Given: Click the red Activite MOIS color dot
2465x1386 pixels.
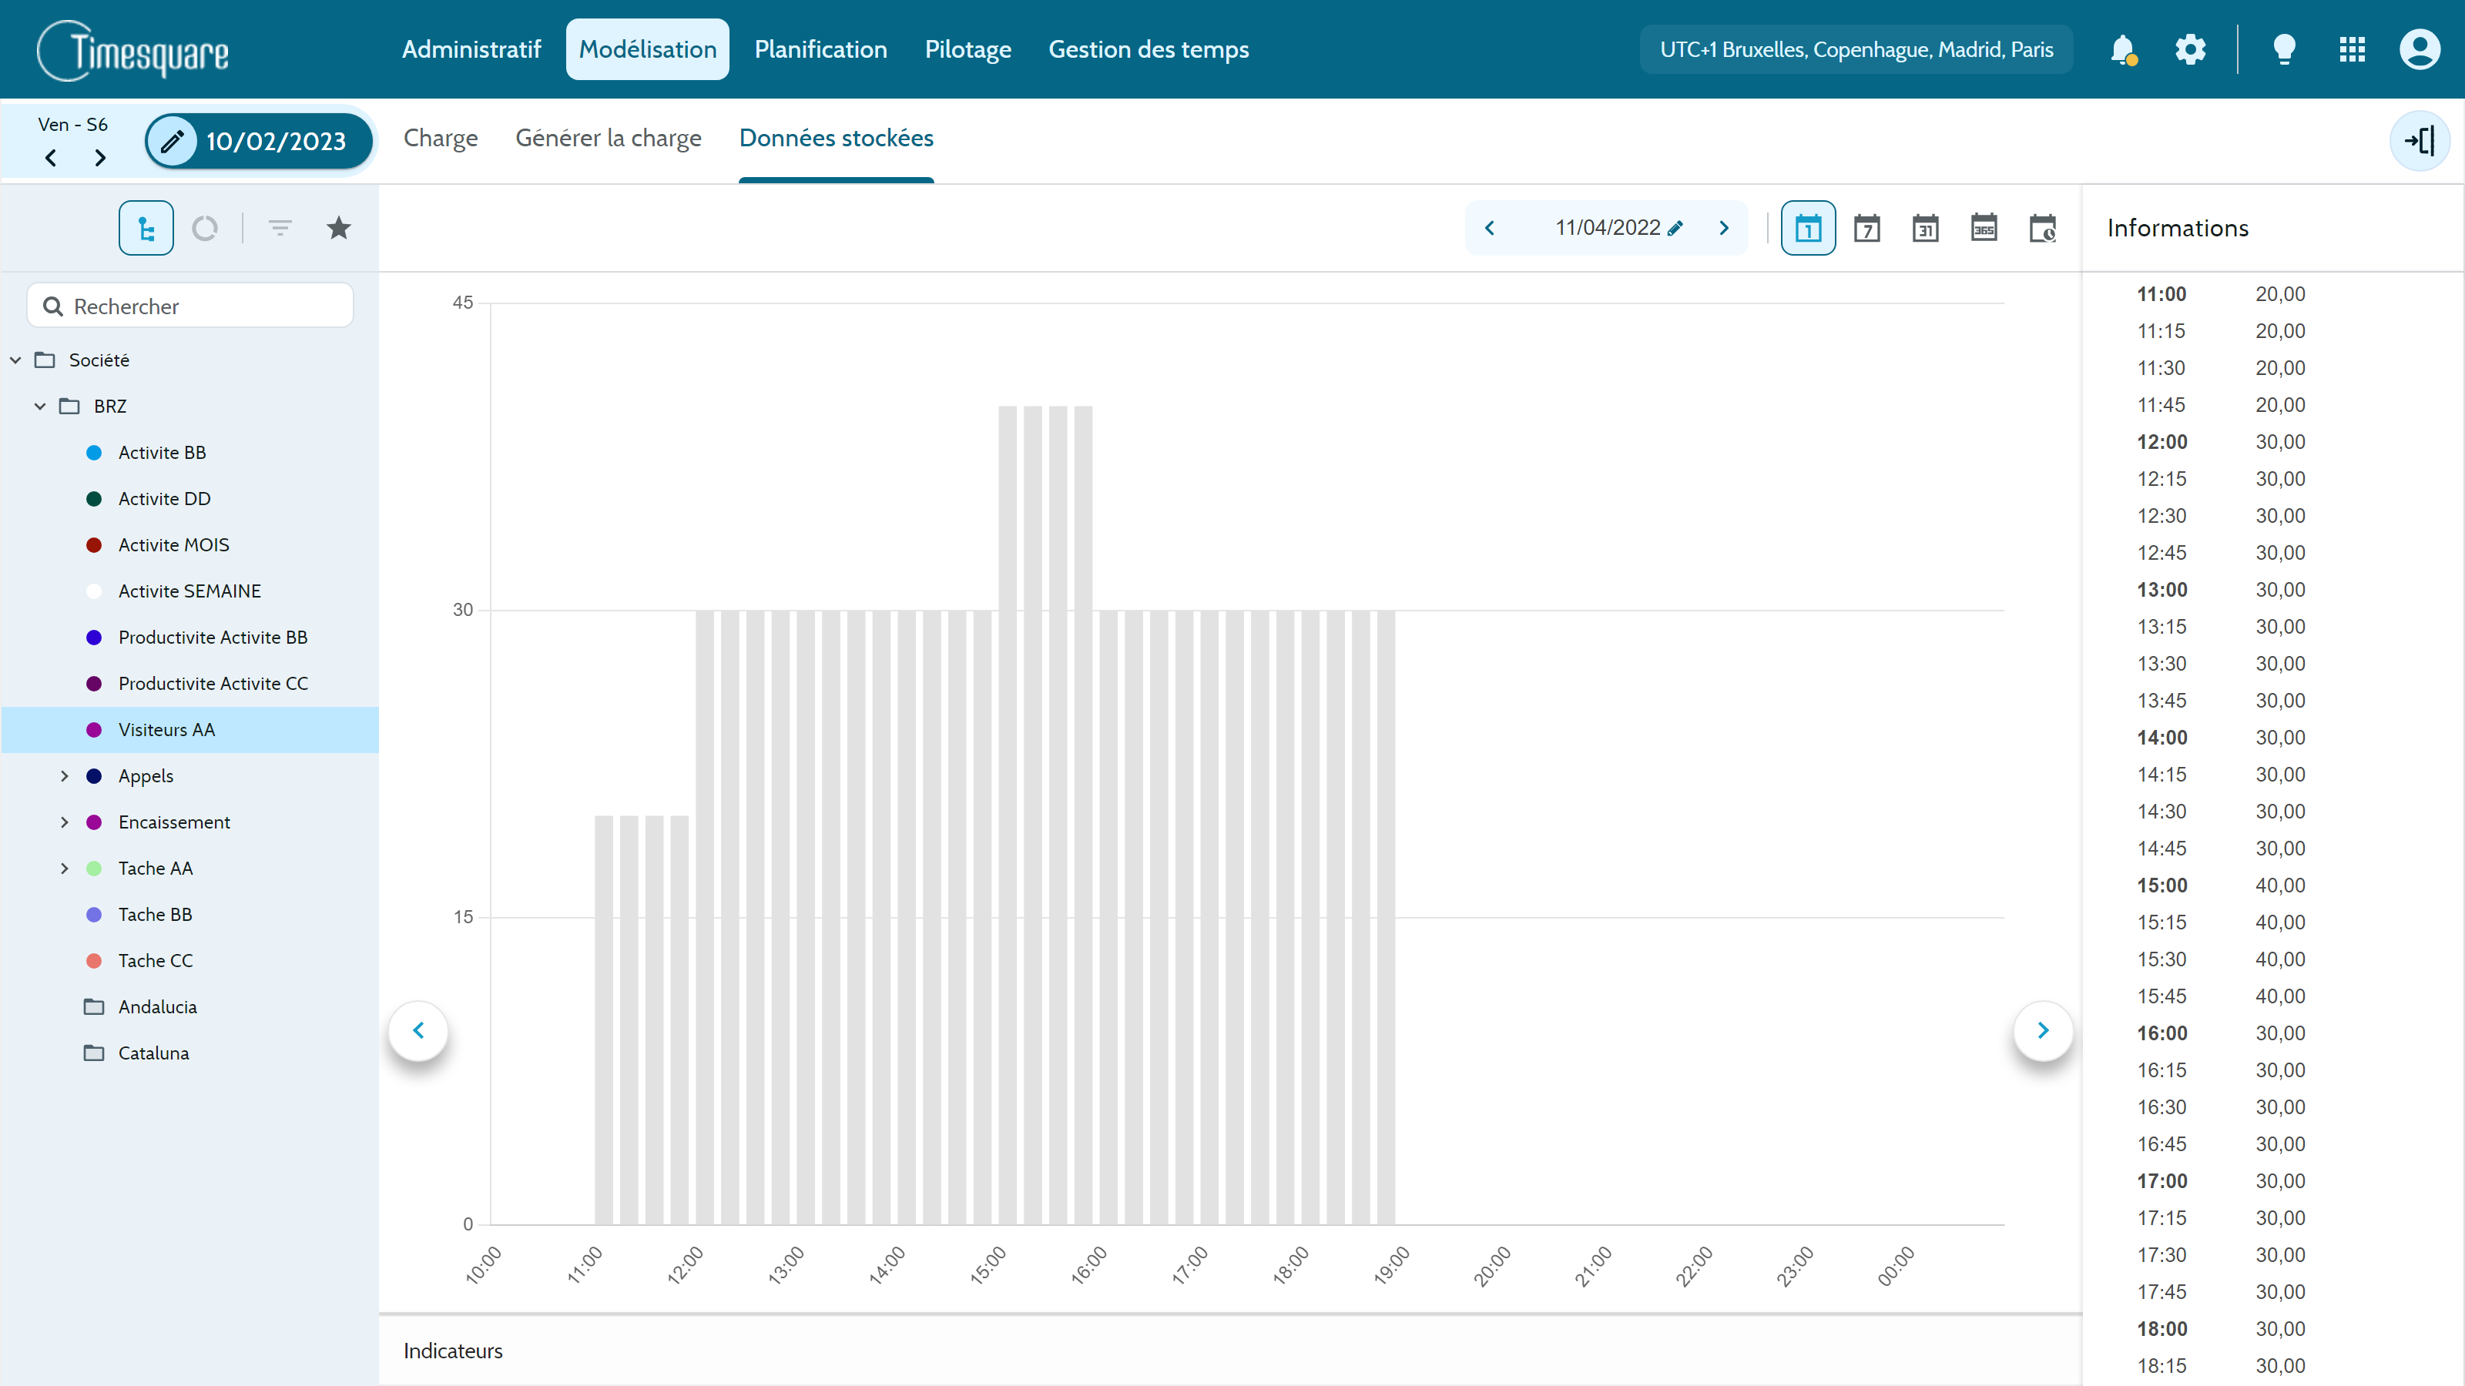Looking at the screenshot, I should 94,545.
